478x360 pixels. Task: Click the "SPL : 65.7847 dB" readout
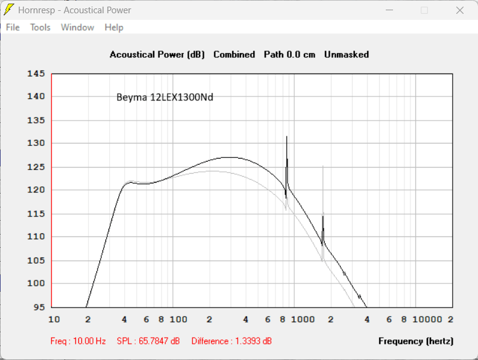pos(148,341)
